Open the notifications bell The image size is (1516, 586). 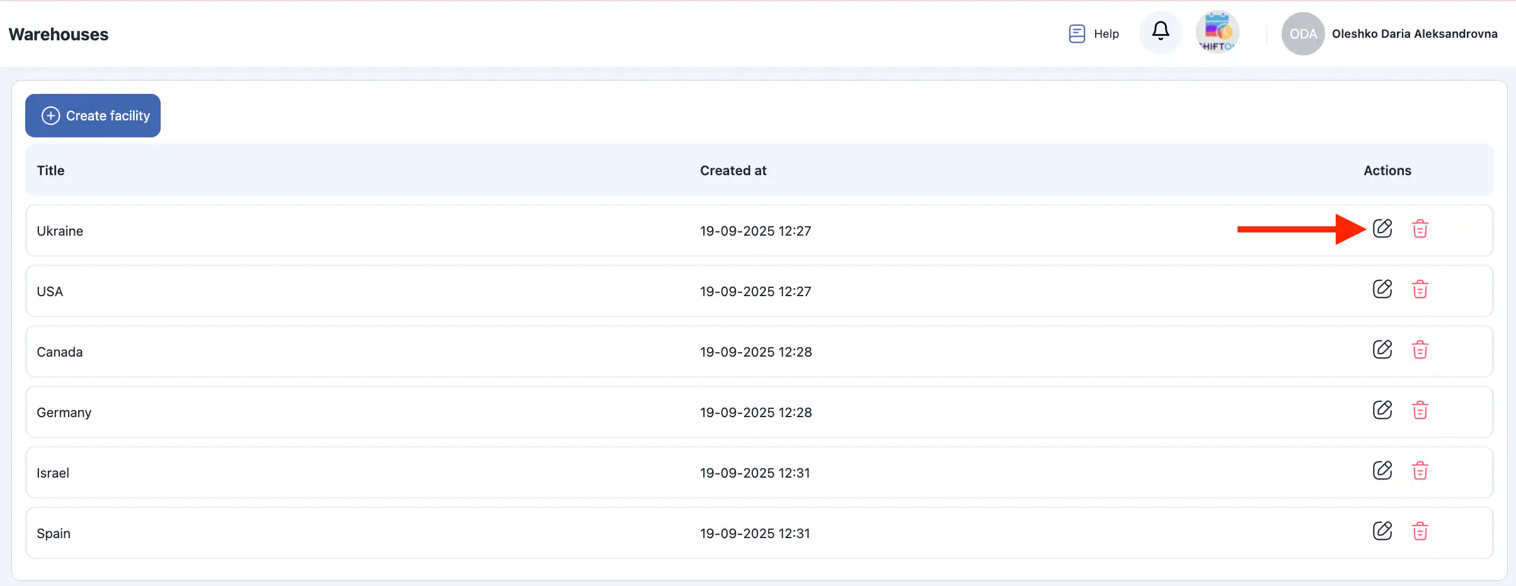point(1160,32)
